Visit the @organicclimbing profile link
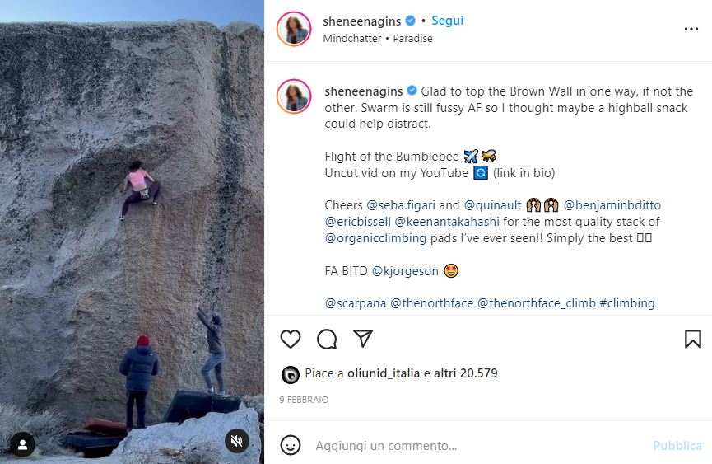Viewport: 712px width, 464px height. (x=375, y=238)
